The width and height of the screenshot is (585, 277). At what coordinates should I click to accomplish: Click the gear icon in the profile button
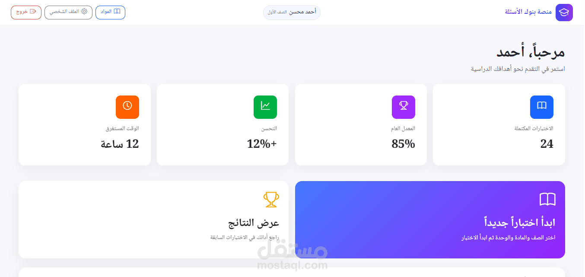coord(84,12)
